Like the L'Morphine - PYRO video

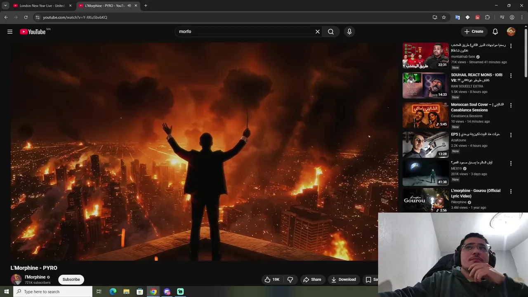click(x=272, y=279)
